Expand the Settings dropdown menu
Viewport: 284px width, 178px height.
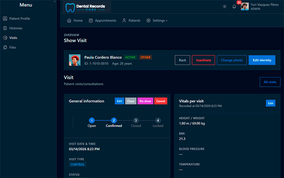(157, 21)
